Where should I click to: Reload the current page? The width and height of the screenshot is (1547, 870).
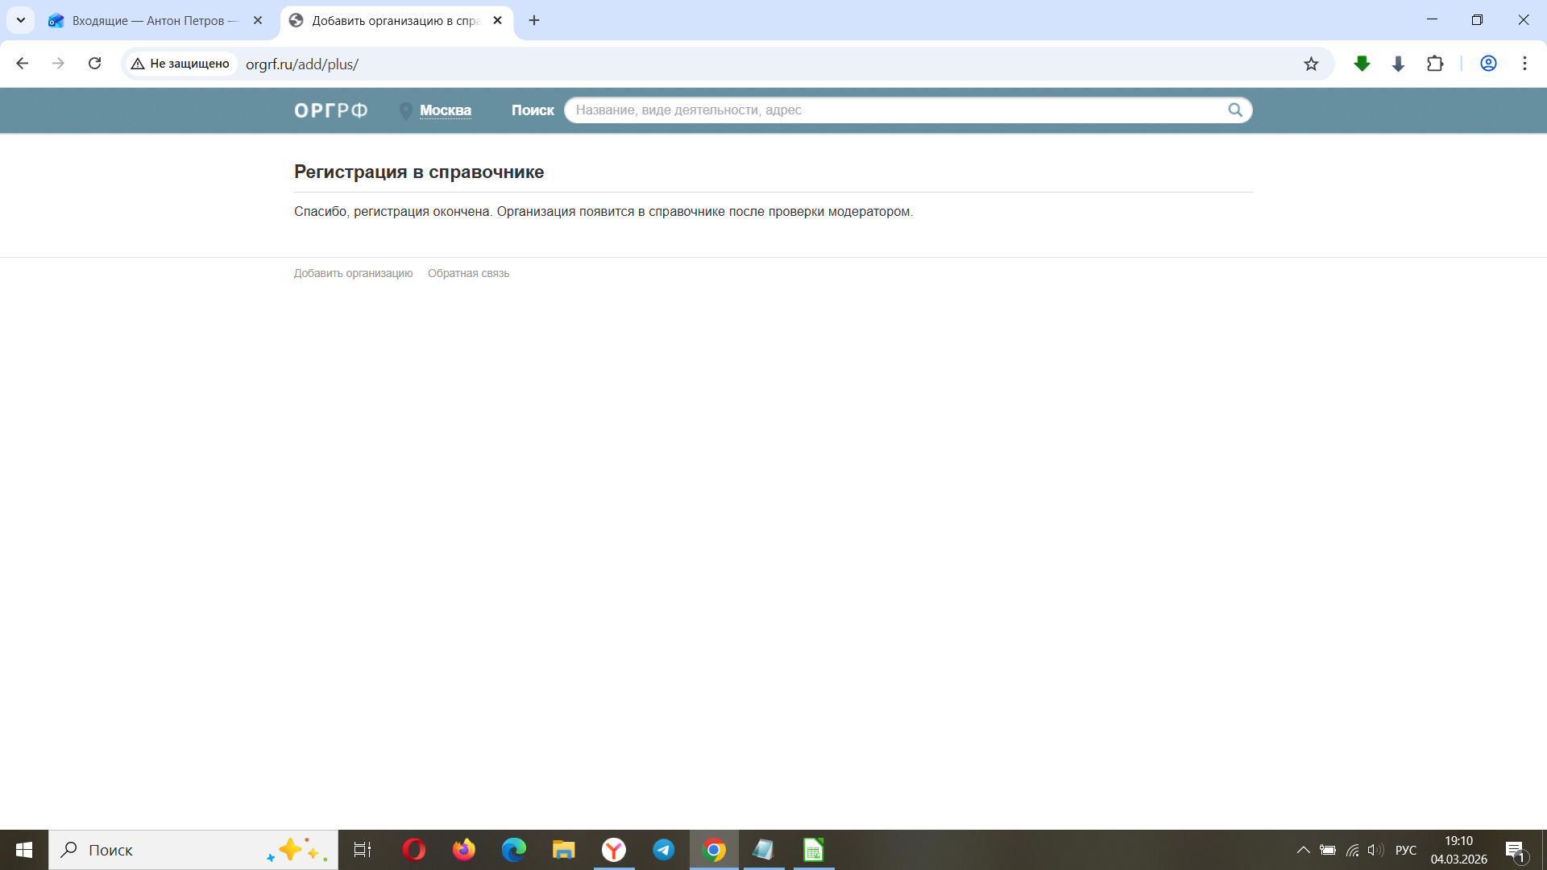94,64
